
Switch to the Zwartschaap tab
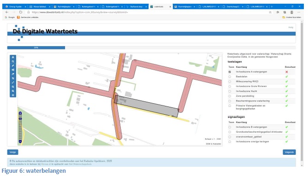click(233, 6)
